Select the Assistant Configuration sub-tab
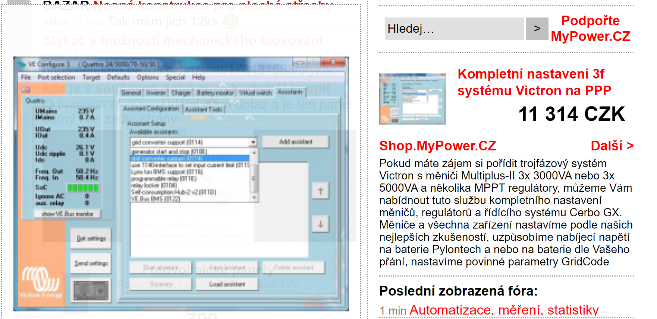Image resolution: width=657 pixels, height=319 pixels. coord(151,109)
